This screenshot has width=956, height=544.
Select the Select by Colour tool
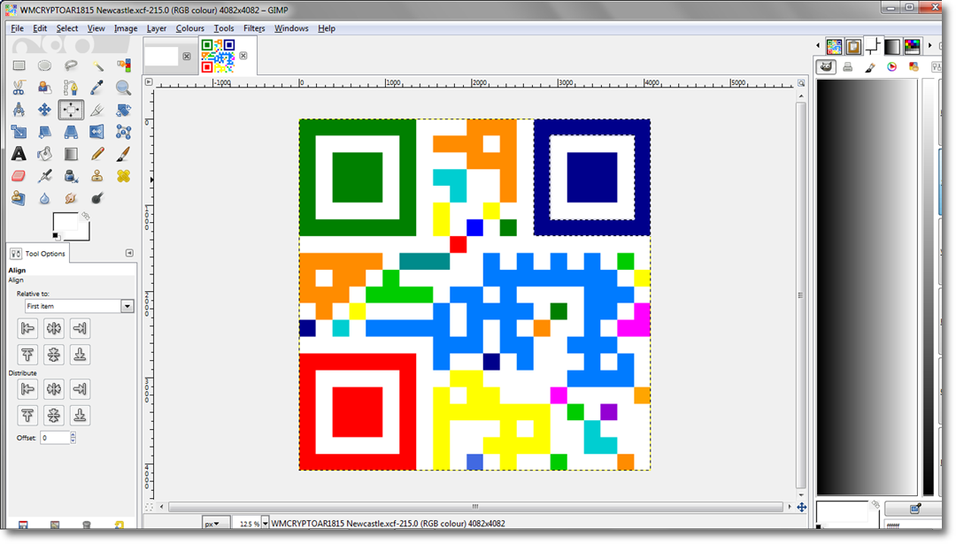click(123, 65)
